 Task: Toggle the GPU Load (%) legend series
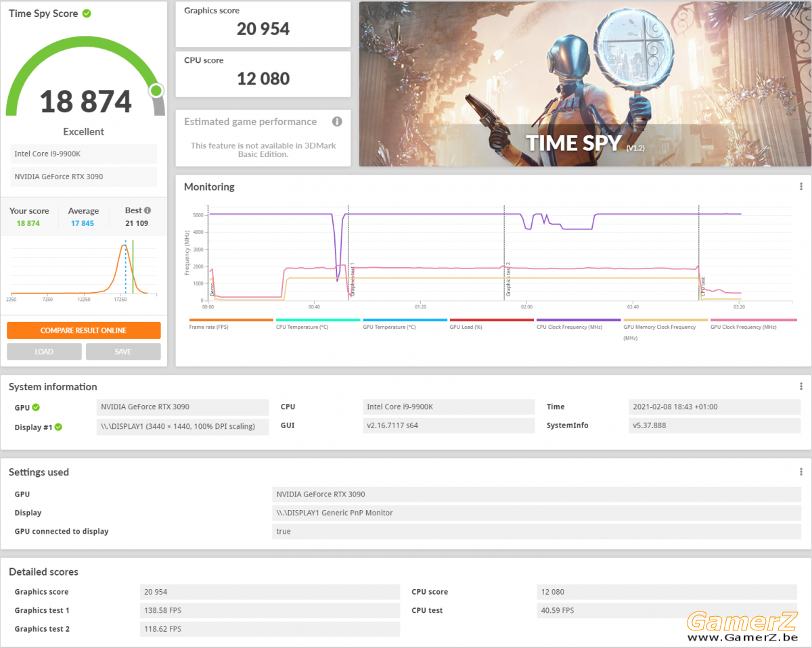click(x=492, y=325)
